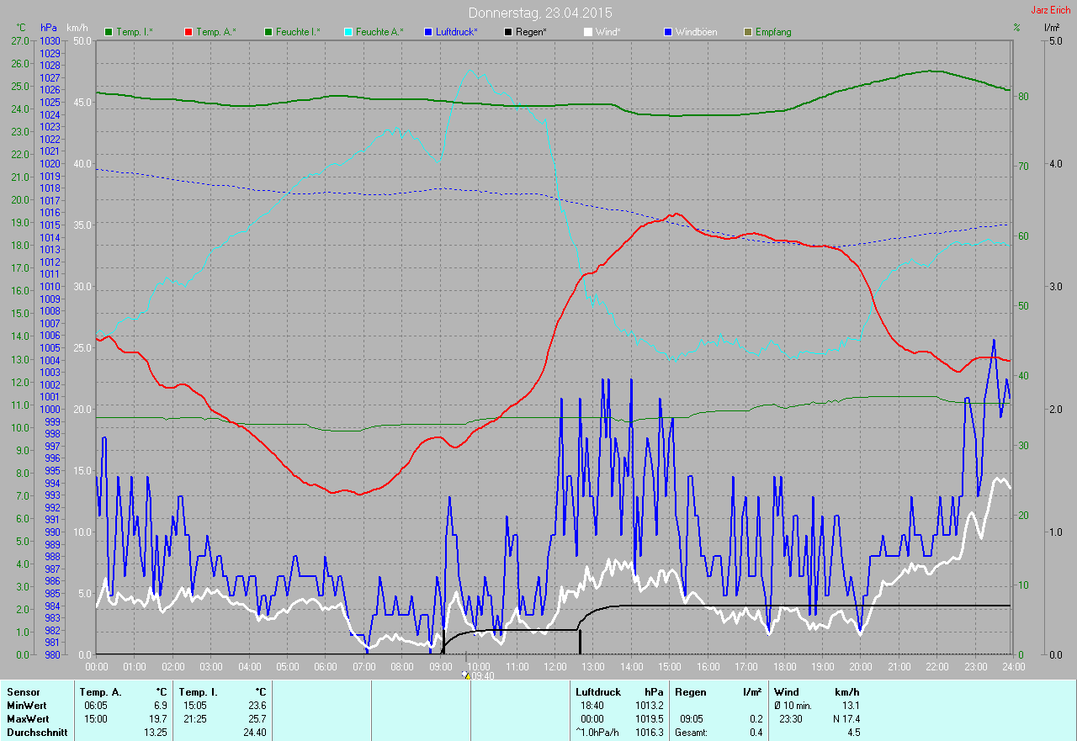Click the "Luftdruck" table column header
This screenshot has height=741, width=1077.
(x=598, y=691)
